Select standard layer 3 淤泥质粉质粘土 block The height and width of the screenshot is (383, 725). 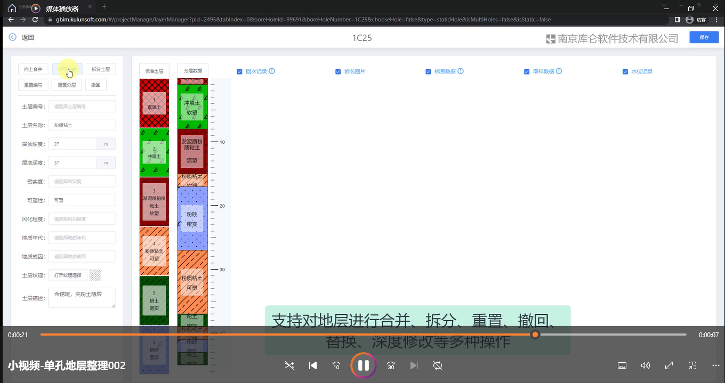point(154,202)
